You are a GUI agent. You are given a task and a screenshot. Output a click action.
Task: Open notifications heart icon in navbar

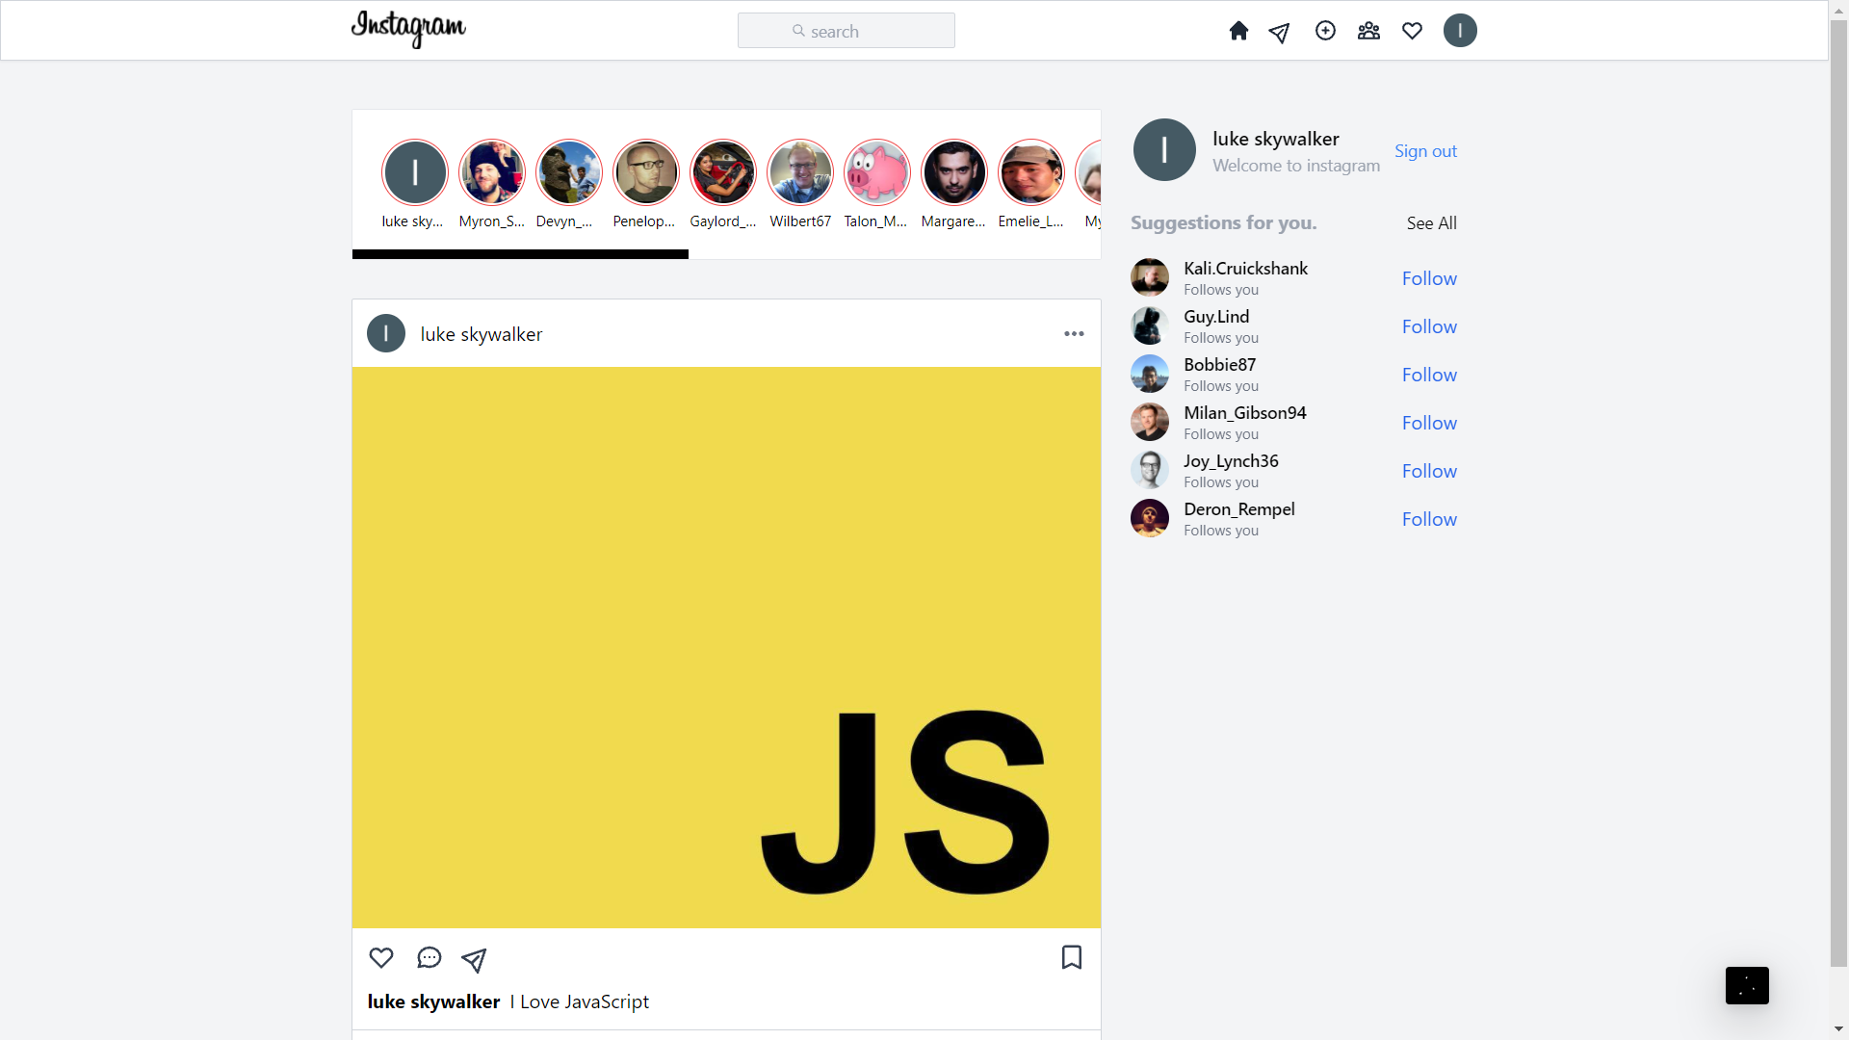pos(1412,31)
